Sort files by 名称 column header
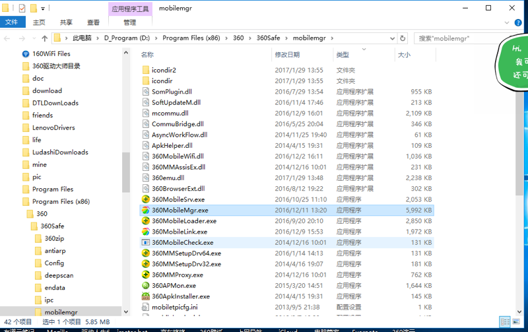 147,55
